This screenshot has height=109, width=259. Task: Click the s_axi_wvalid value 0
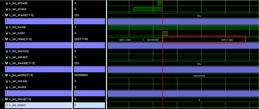pyautogui.click(x=75, y=87)
